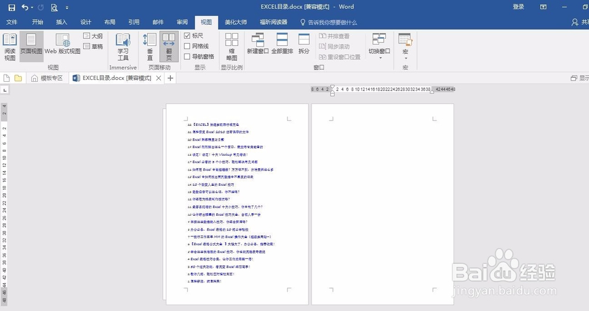Image resolution: width=589 pixels, height=311 pixels.
Task: Click the print preview quick access icon
Action: pos(54,7)
